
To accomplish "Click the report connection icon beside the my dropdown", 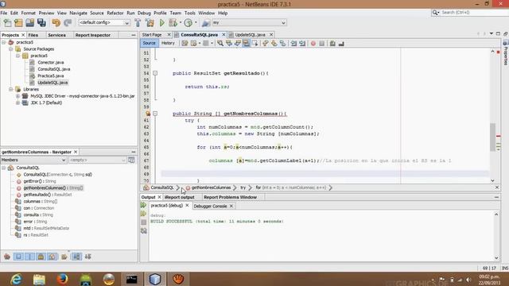I will click(x=206, y=23).
